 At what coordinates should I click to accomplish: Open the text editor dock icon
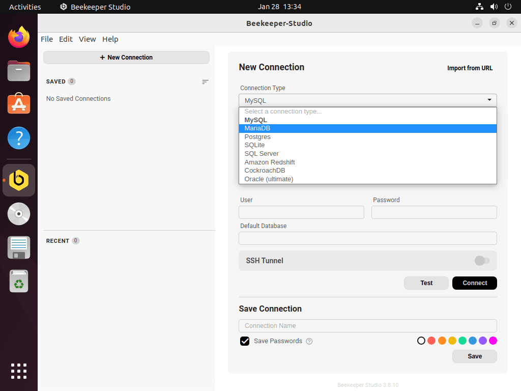19,248
